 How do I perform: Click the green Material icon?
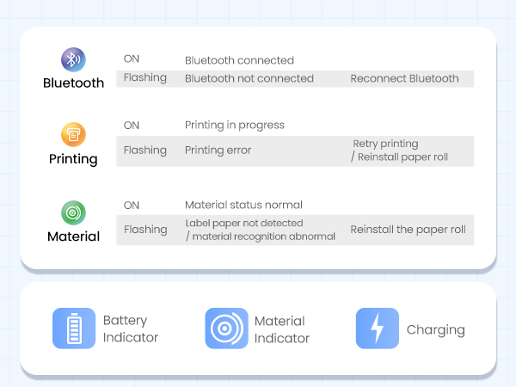tap(73, 213)
